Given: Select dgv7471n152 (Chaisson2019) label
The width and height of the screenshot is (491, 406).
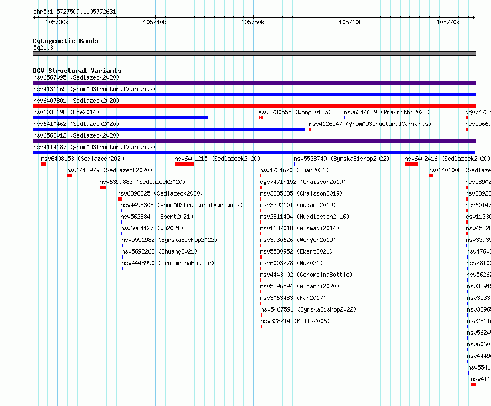Looking at the screenshot, I should (x=303, y=182).
